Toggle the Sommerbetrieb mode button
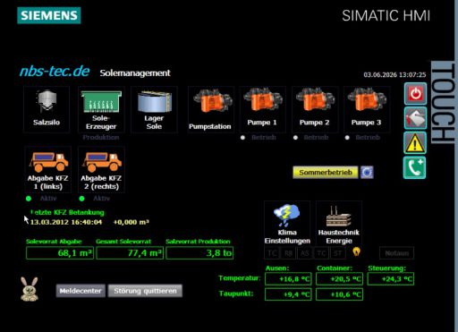Screen dimensions: 458x332 click(326, 173)
